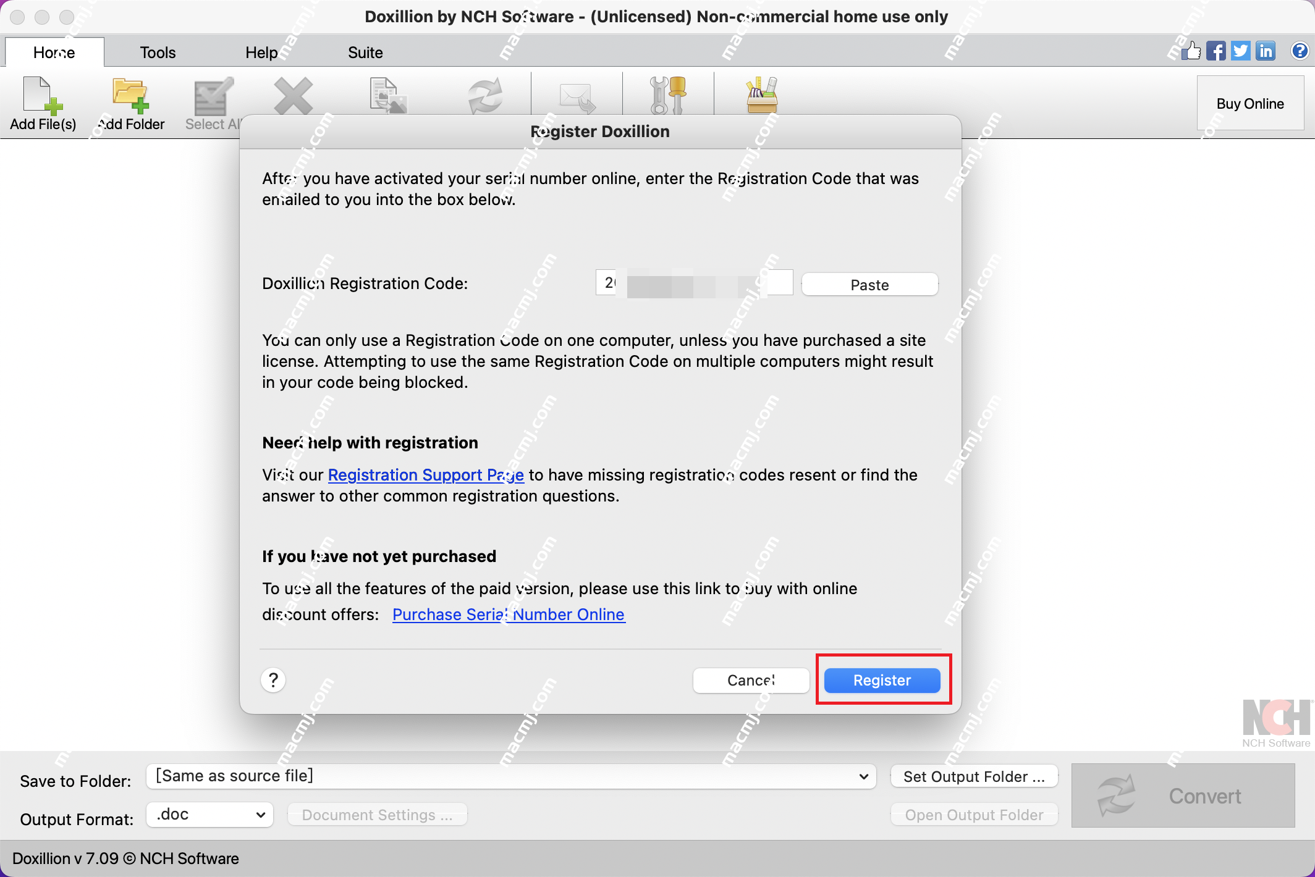Click the Open Output Folder button

tap(974, 815)
